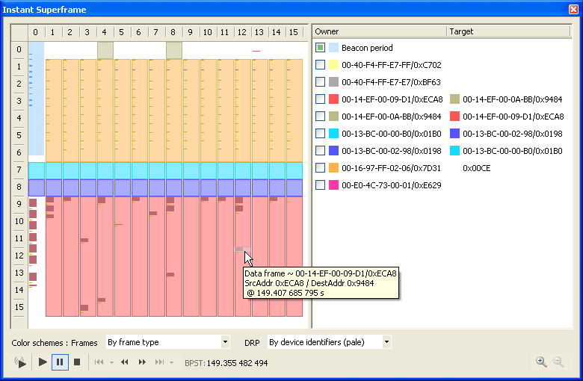Check the 00-16-97-FF-02-06/0x7D31 owner box
The image size is (583, 381).
(x=320, y=168)
